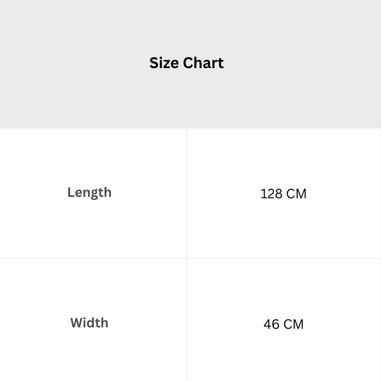
Task: Select the Length row label
Action: (x=89, y=193)
